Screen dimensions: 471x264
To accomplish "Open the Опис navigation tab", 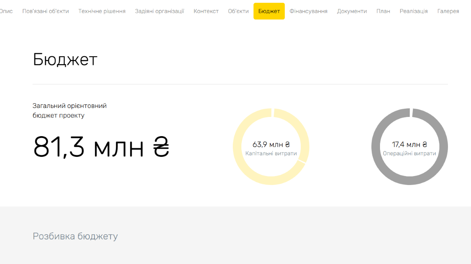I will tap(6, 11).
